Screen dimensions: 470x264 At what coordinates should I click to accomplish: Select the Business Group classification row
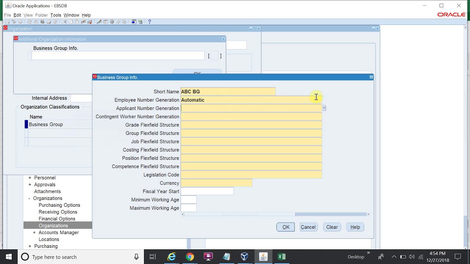[x=60, y=125]
